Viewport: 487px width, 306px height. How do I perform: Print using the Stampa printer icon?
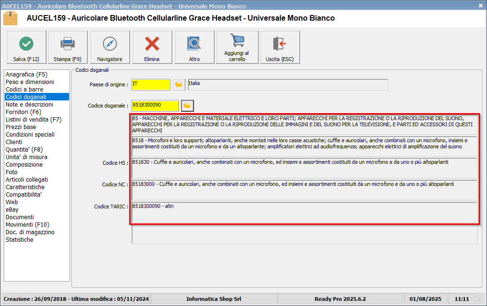[x=68, y=44]
